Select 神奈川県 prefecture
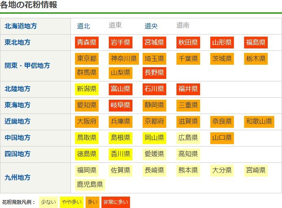 (x=124, y=59)
